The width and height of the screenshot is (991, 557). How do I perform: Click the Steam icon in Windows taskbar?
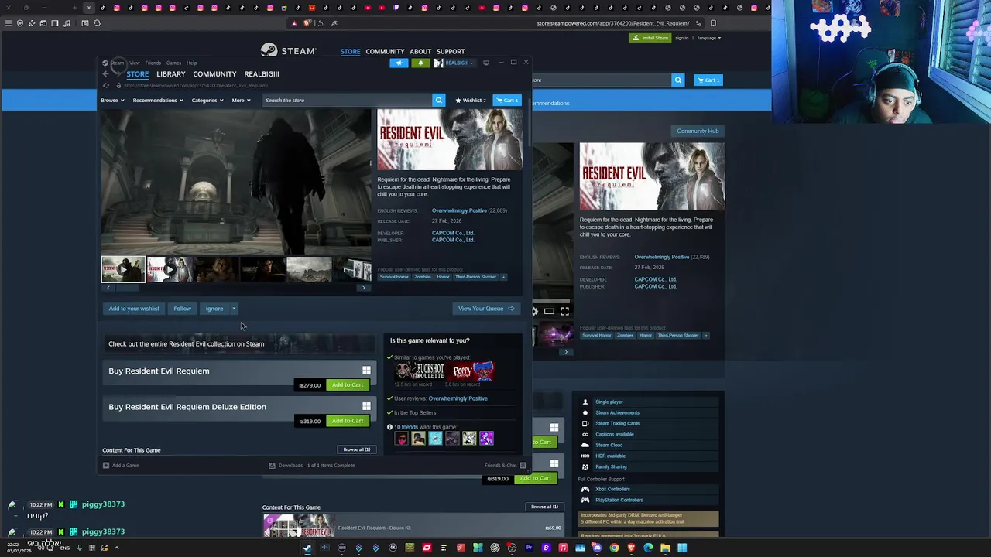307,548
